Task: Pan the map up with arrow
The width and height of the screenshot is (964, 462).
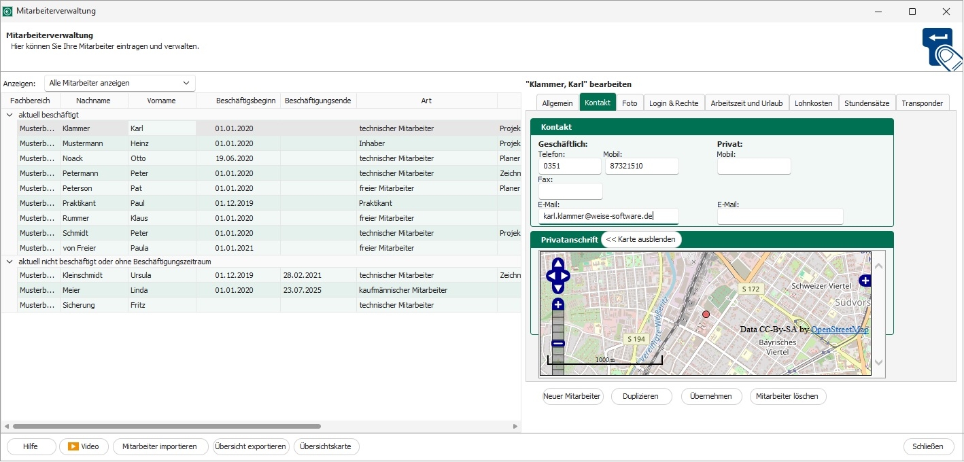Action: coord(558,264)
